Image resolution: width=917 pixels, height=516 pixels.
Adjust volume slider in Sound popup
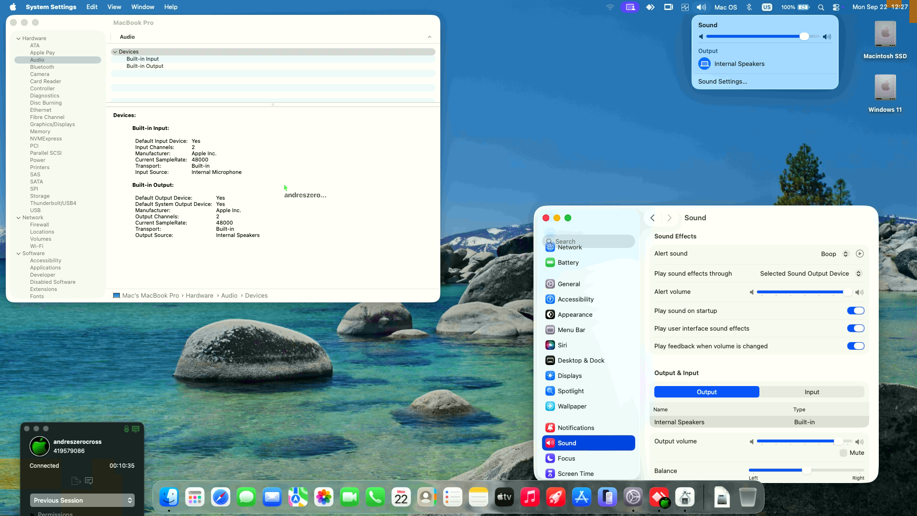click(763, 37)
